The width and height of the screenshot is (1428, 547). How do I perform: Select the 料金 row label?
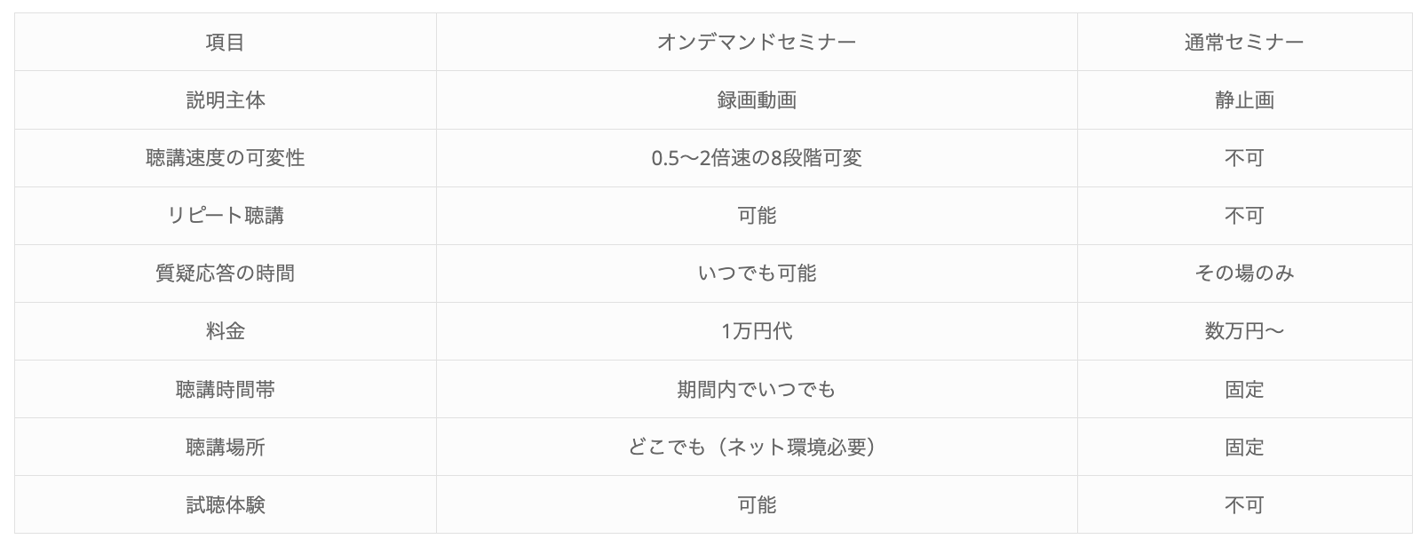[225, 331]
